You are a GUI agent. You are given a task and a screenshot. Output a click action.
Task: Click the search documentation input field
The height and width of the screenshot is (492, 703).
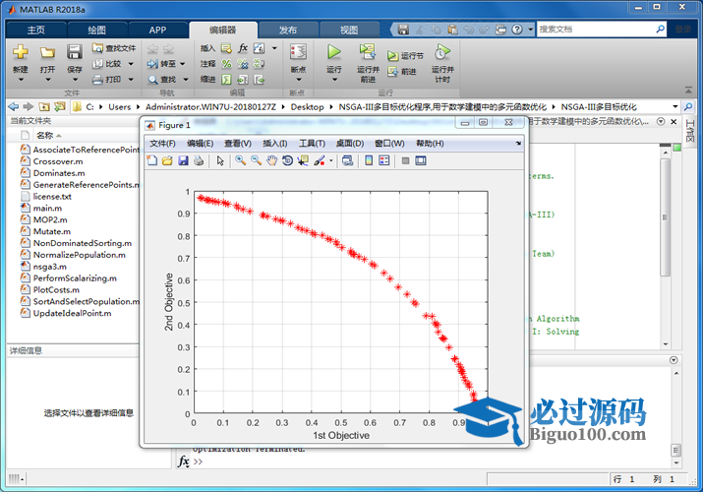[596, 30]
